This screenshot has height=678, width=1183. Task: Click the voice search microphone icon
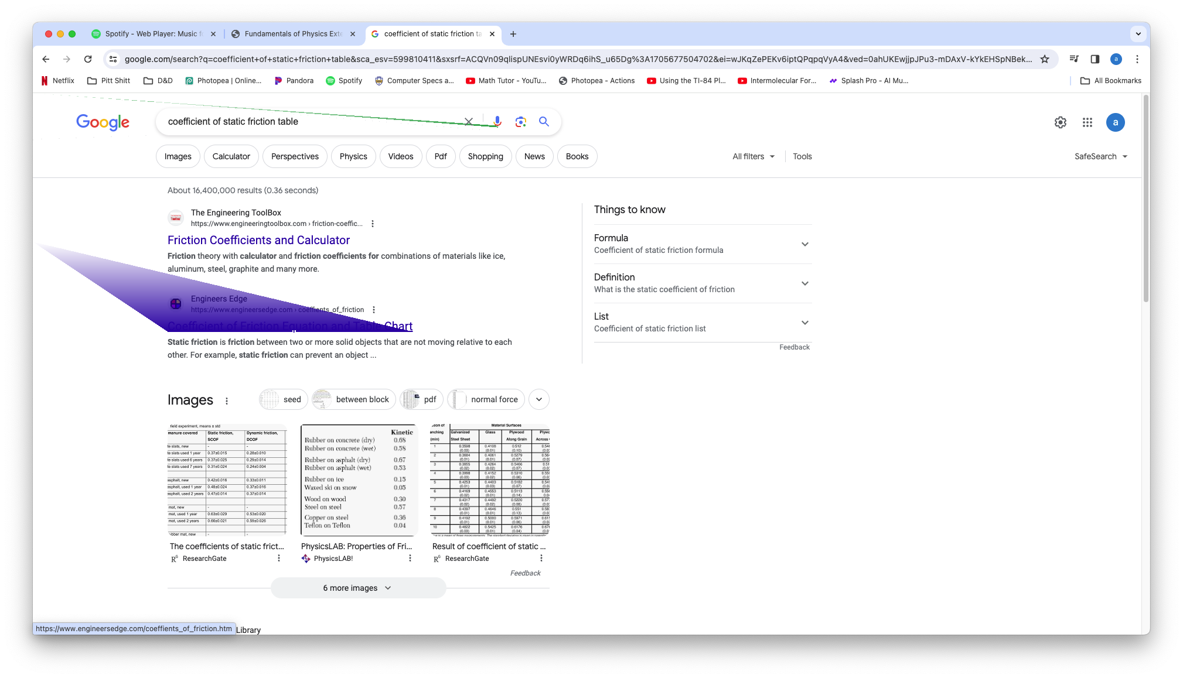(497, 121)
